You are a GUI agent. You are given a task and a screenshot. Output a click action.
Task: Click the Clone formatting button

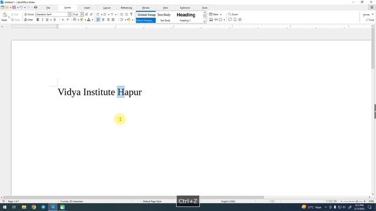tap(29, 15)
